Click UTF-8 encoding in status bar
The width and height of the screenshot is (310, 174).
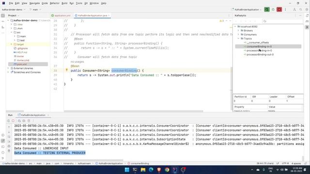[285, 163]
